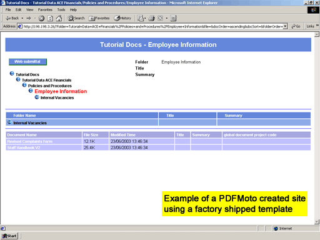Click the Refresh page icon
Image resolution: width=320 pixels, height=240 pixels.
pyautogui.click(x=50, y=18)
